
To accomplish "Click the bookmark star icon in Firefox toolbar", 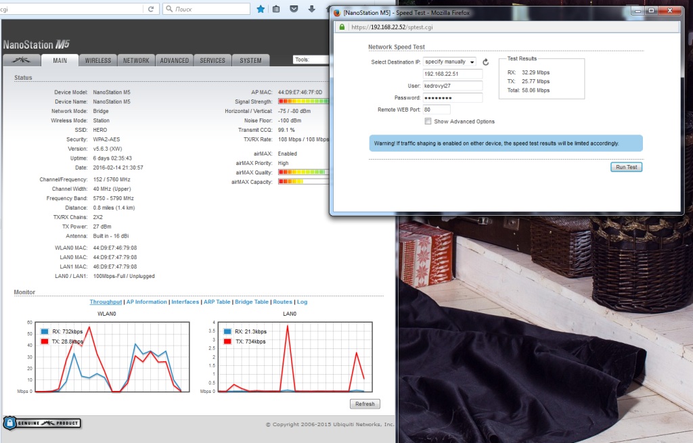I will tap(261, 9).
